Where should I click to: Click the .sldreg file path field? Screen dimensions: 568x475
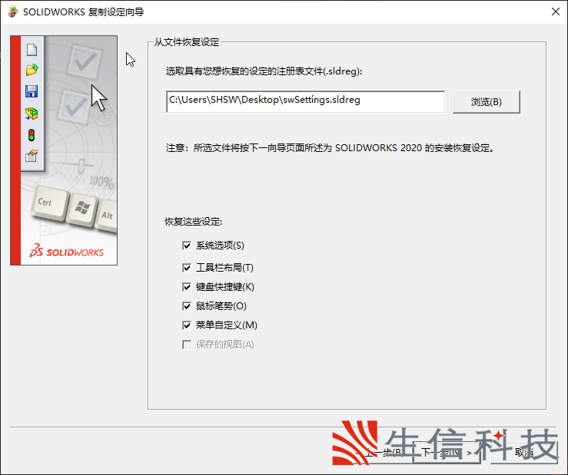tap(305, 101)
